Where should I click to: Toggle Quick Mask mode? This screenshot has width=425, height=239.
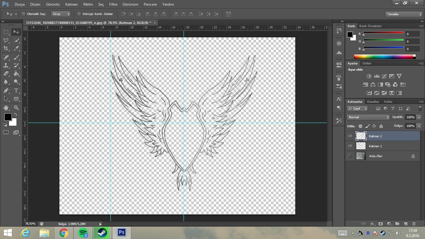tap(6, 132)
